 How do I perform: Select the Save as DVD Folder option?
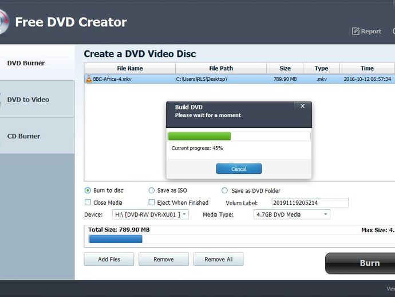(224, 190)
